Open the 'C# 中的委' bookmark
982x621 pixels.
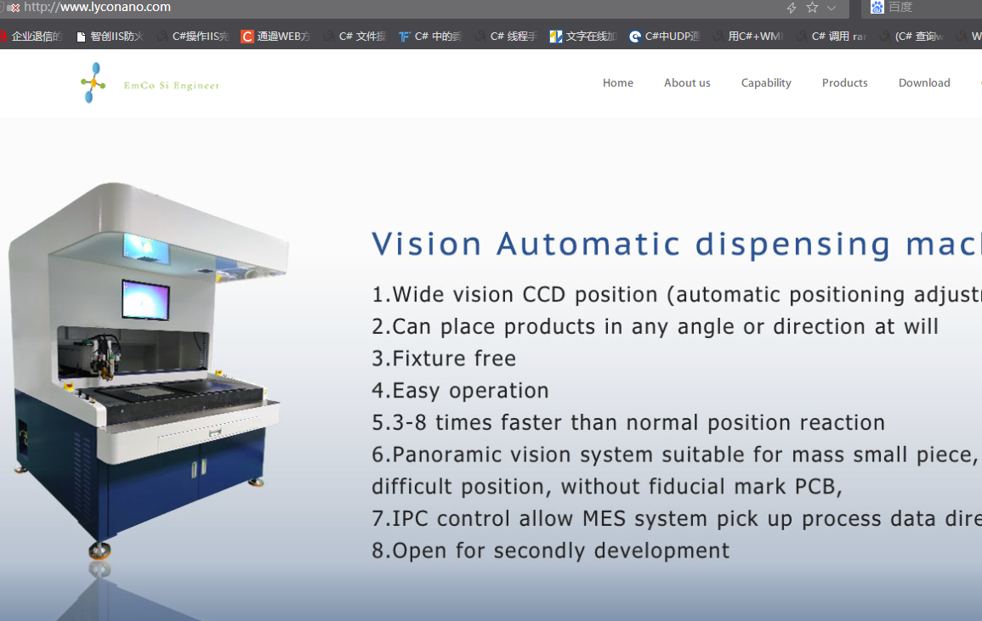[x=430, y=37]
